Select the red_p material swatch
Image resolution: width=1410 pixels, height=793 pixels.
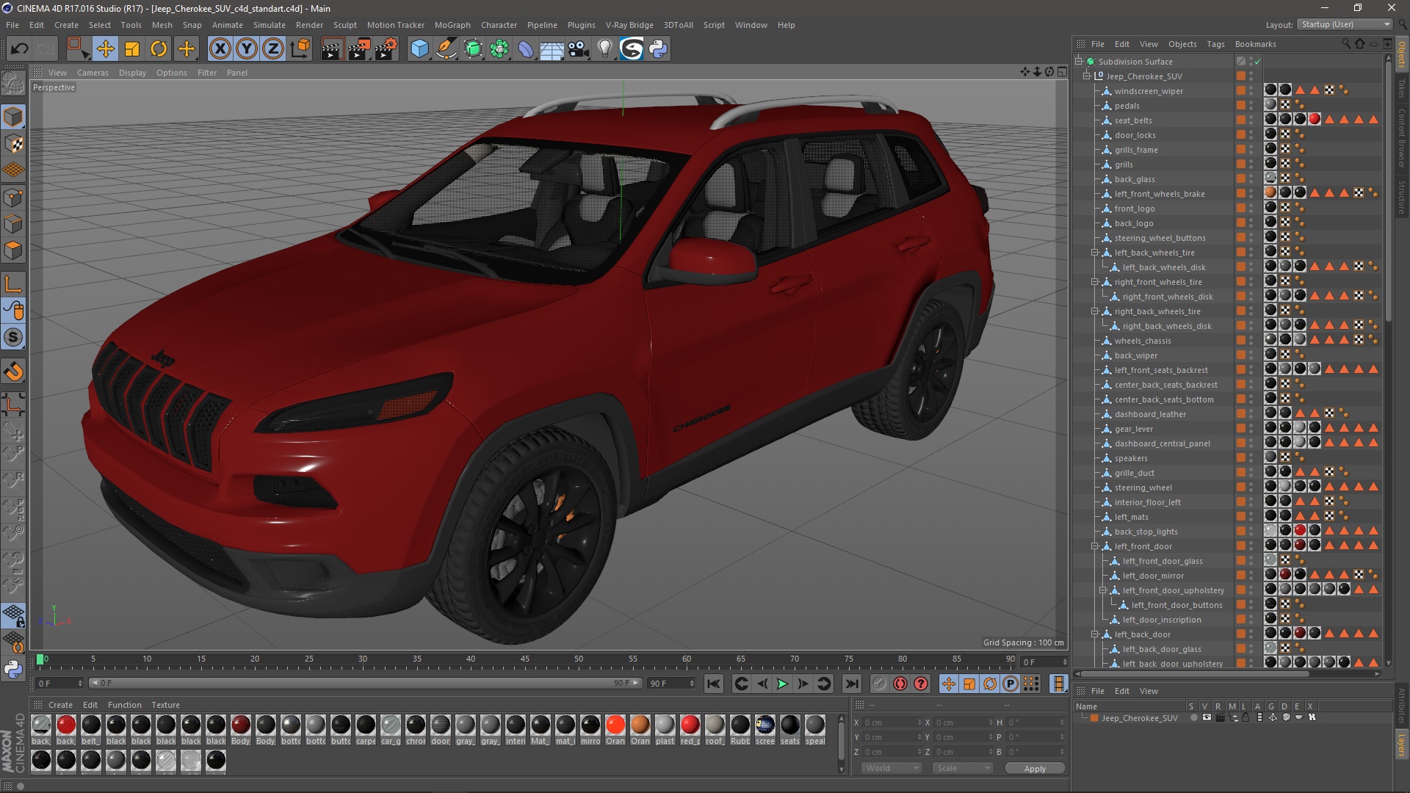[x=690, y=730]
